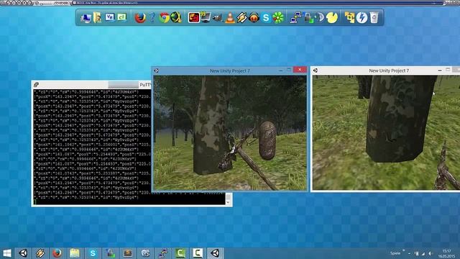Open the green globe dock icon
Viewport: 460px width, 259px height.
click(176, 17)
